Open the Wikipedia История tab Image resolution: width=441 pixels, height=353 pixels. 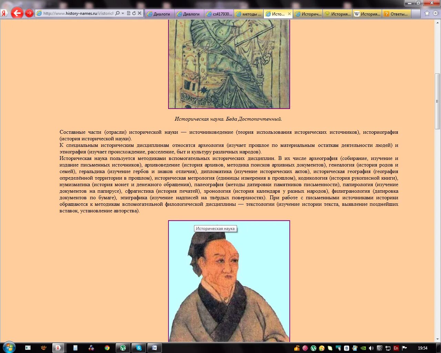pyautogui.click(x=367, y=14)
